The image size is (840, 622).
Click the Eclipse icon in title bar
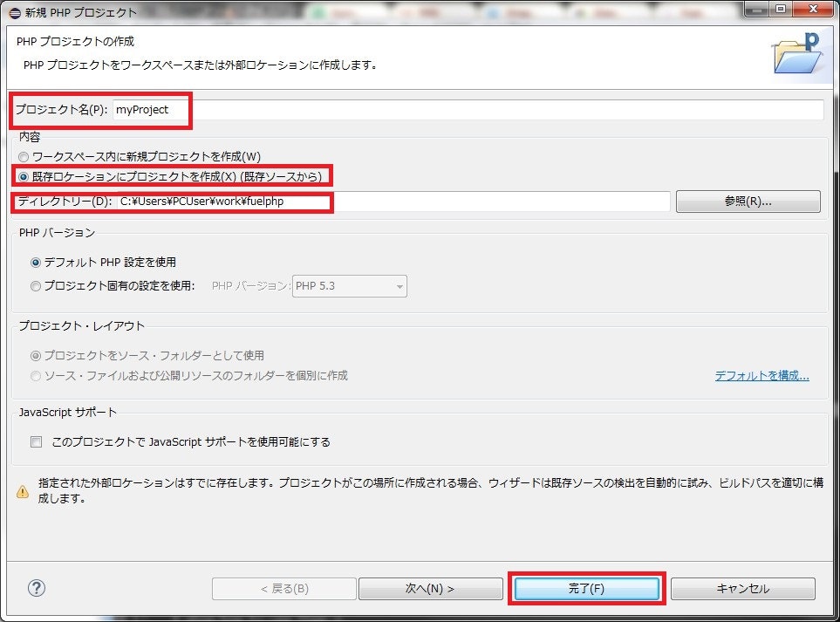[x=15, y=13]
